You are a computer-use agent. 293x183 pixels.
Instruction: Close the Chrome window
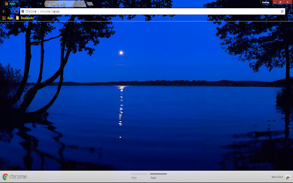tap(288, 2)
